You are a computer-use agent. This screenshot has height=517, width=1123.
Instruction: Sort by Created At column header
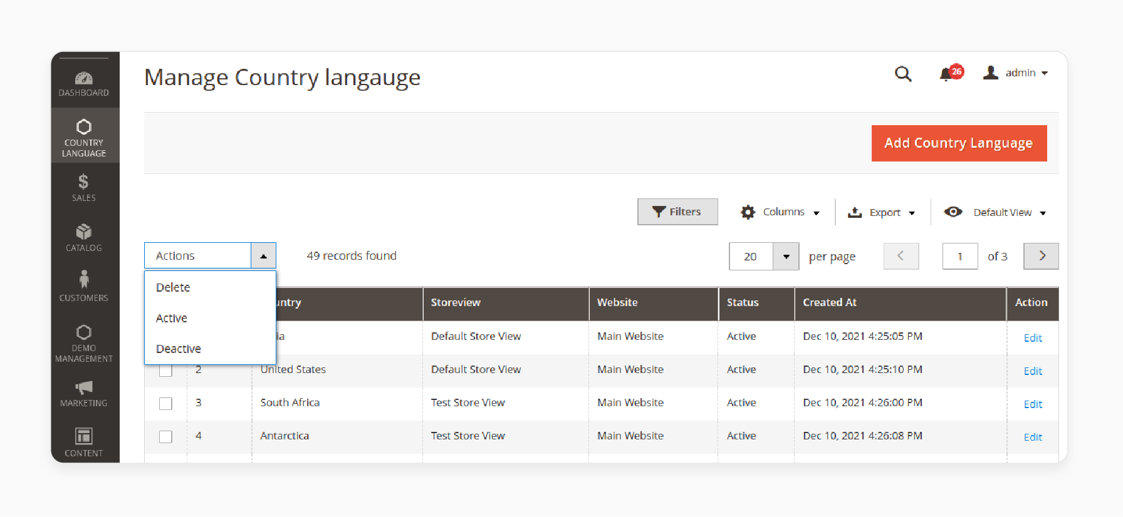[901, 304]
